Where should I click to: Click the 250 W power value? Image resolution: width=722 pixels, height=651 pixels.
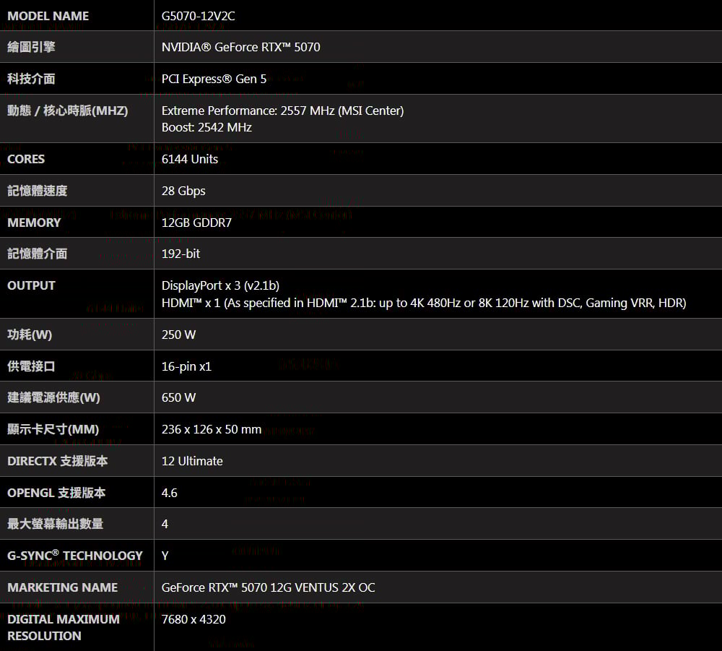pos(178,335)
